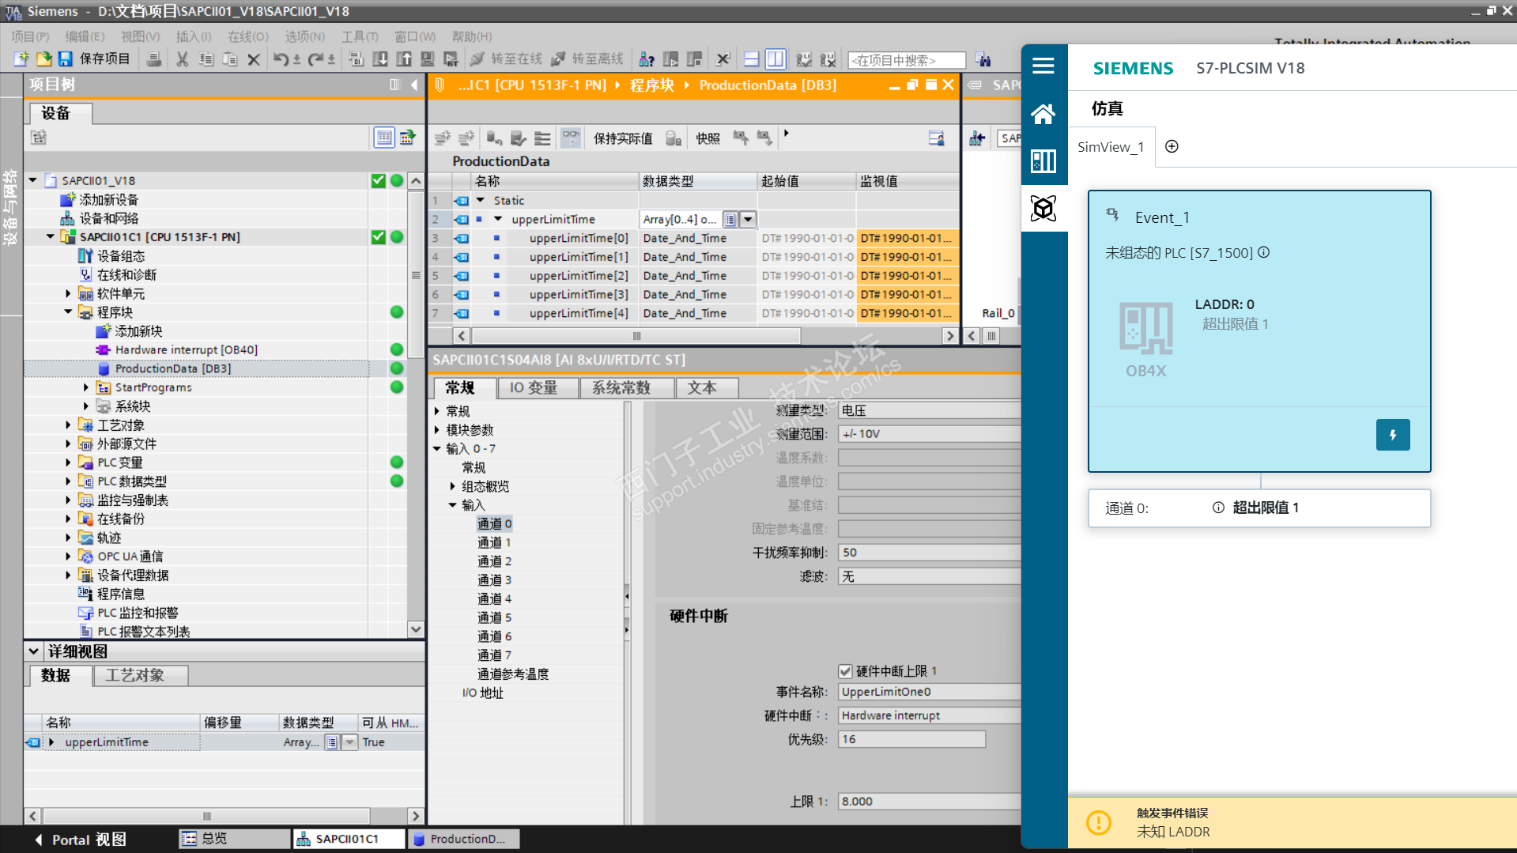This screenshot has height=853, width=1517.
Task: Click the add SimView plus icon
Action: (x=1172, y=146)
